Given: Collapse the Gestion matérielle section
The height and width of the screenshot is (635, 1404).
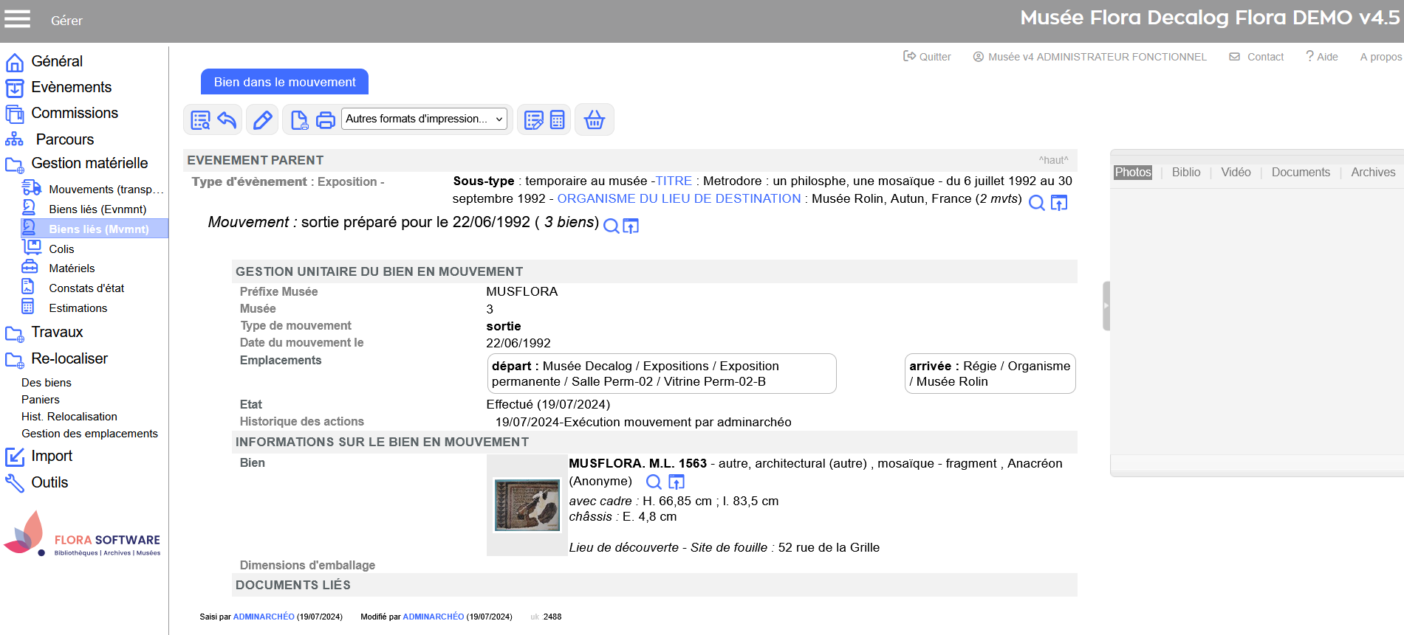Looking at the screenshot, I should 89,164.
